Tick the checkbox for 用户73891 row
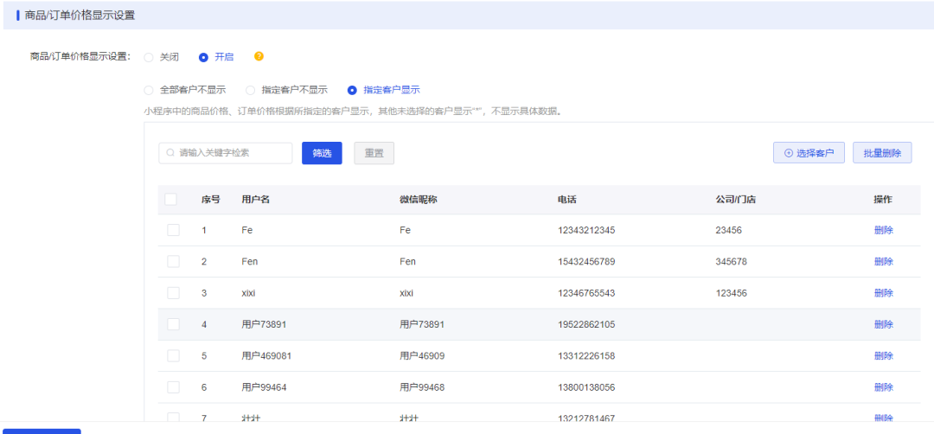 (173, 324)
